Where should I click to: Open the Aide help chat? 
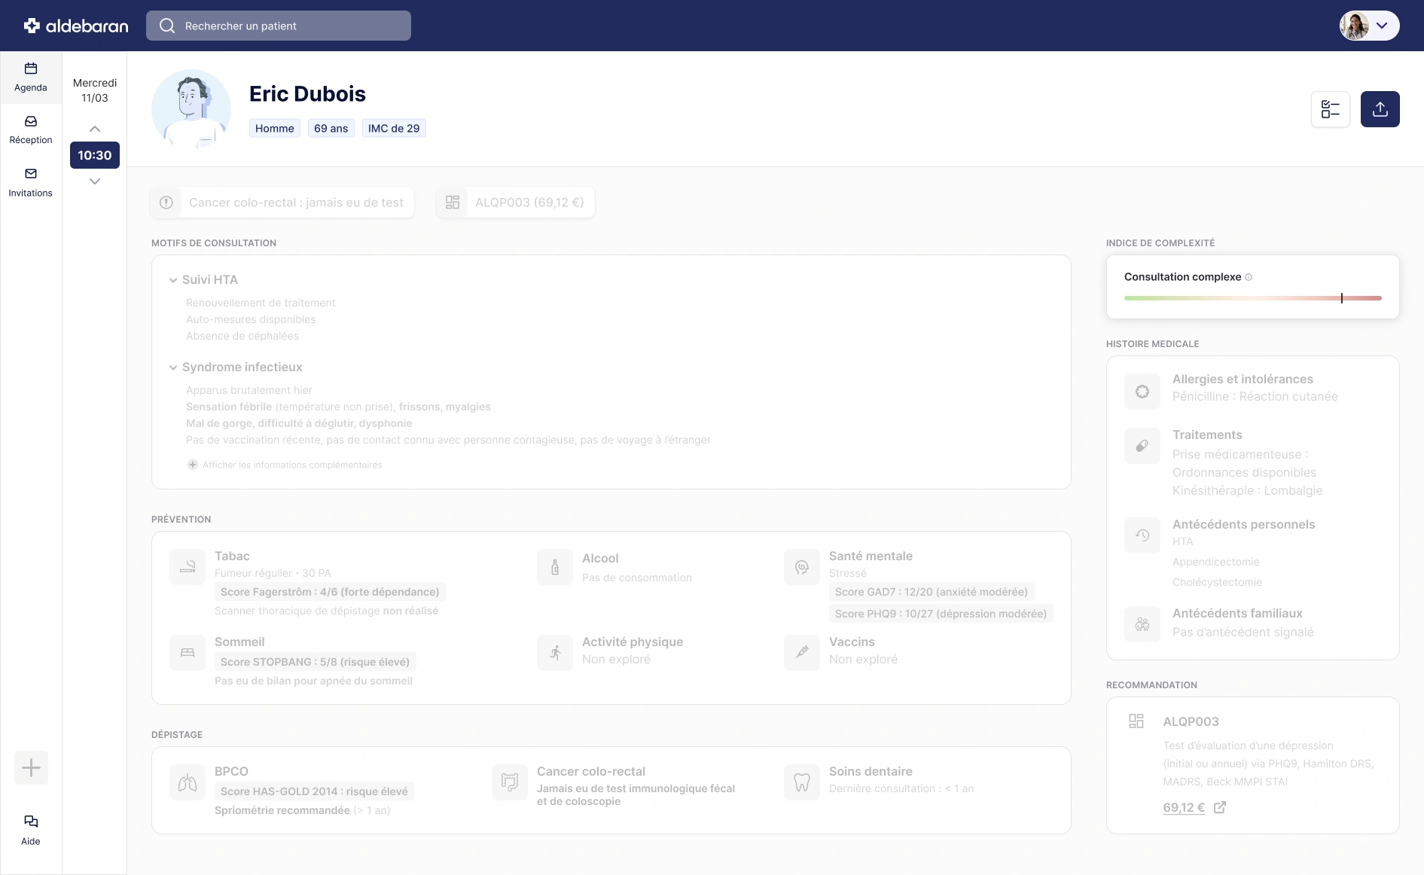point(31,830)
